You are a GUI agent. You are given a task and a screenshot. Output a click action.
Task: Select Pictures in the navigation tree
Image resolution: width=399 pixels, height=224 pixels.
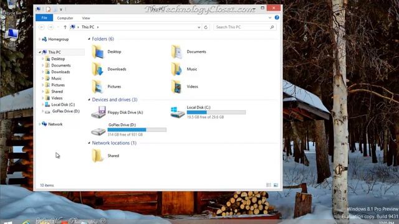[58, 85]
